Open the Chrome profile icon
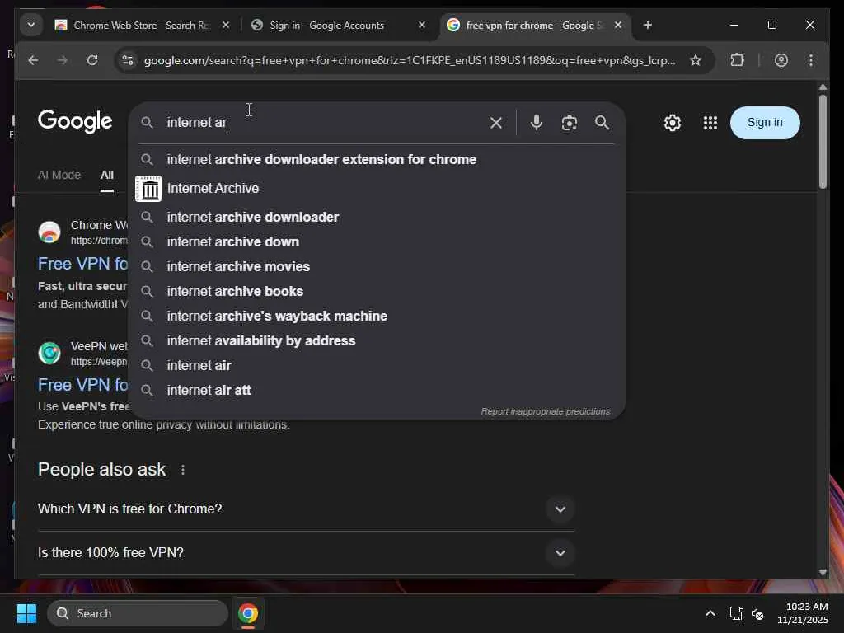The width and height of the screenshot is (844, 633). [781, 60]
